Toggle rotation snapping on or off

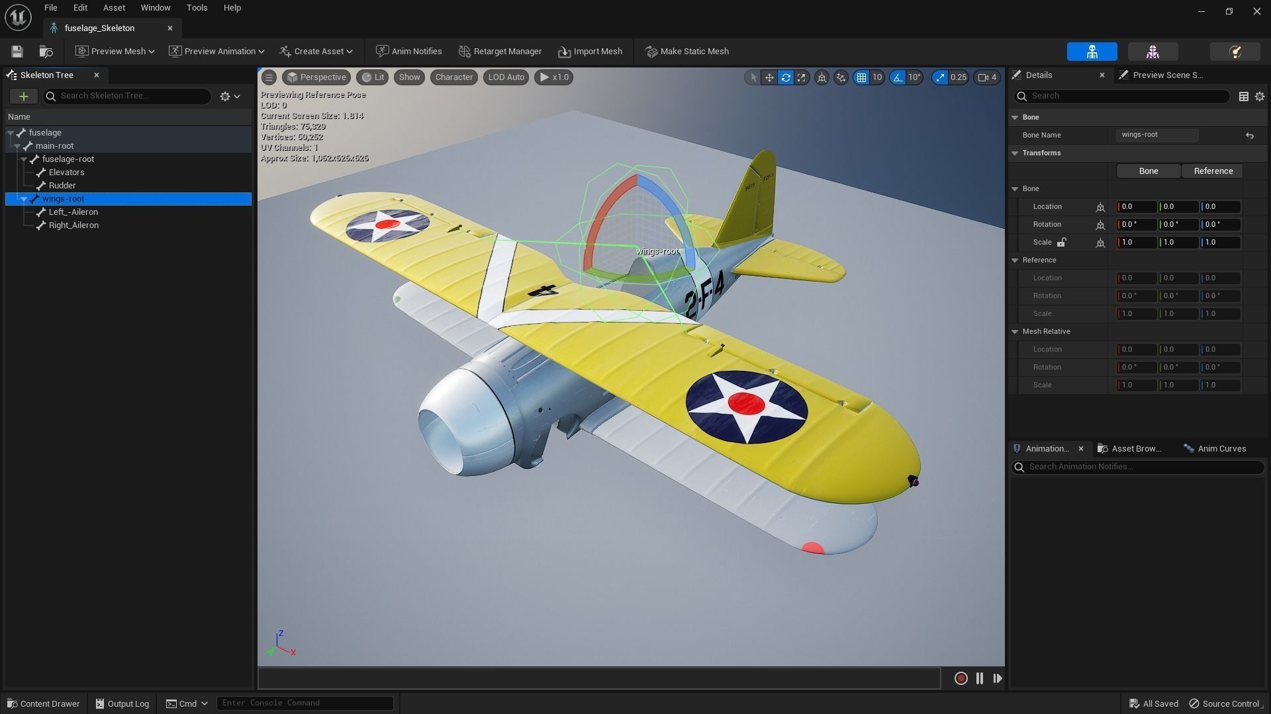point(897,77)
